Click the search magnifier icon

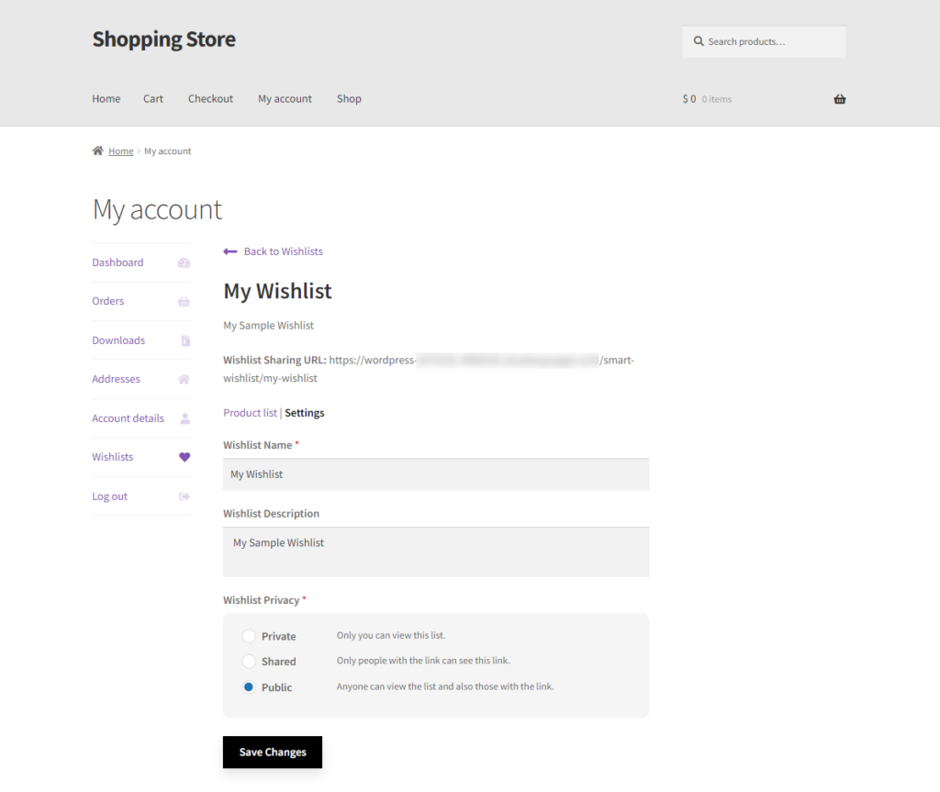pos(699,41)
